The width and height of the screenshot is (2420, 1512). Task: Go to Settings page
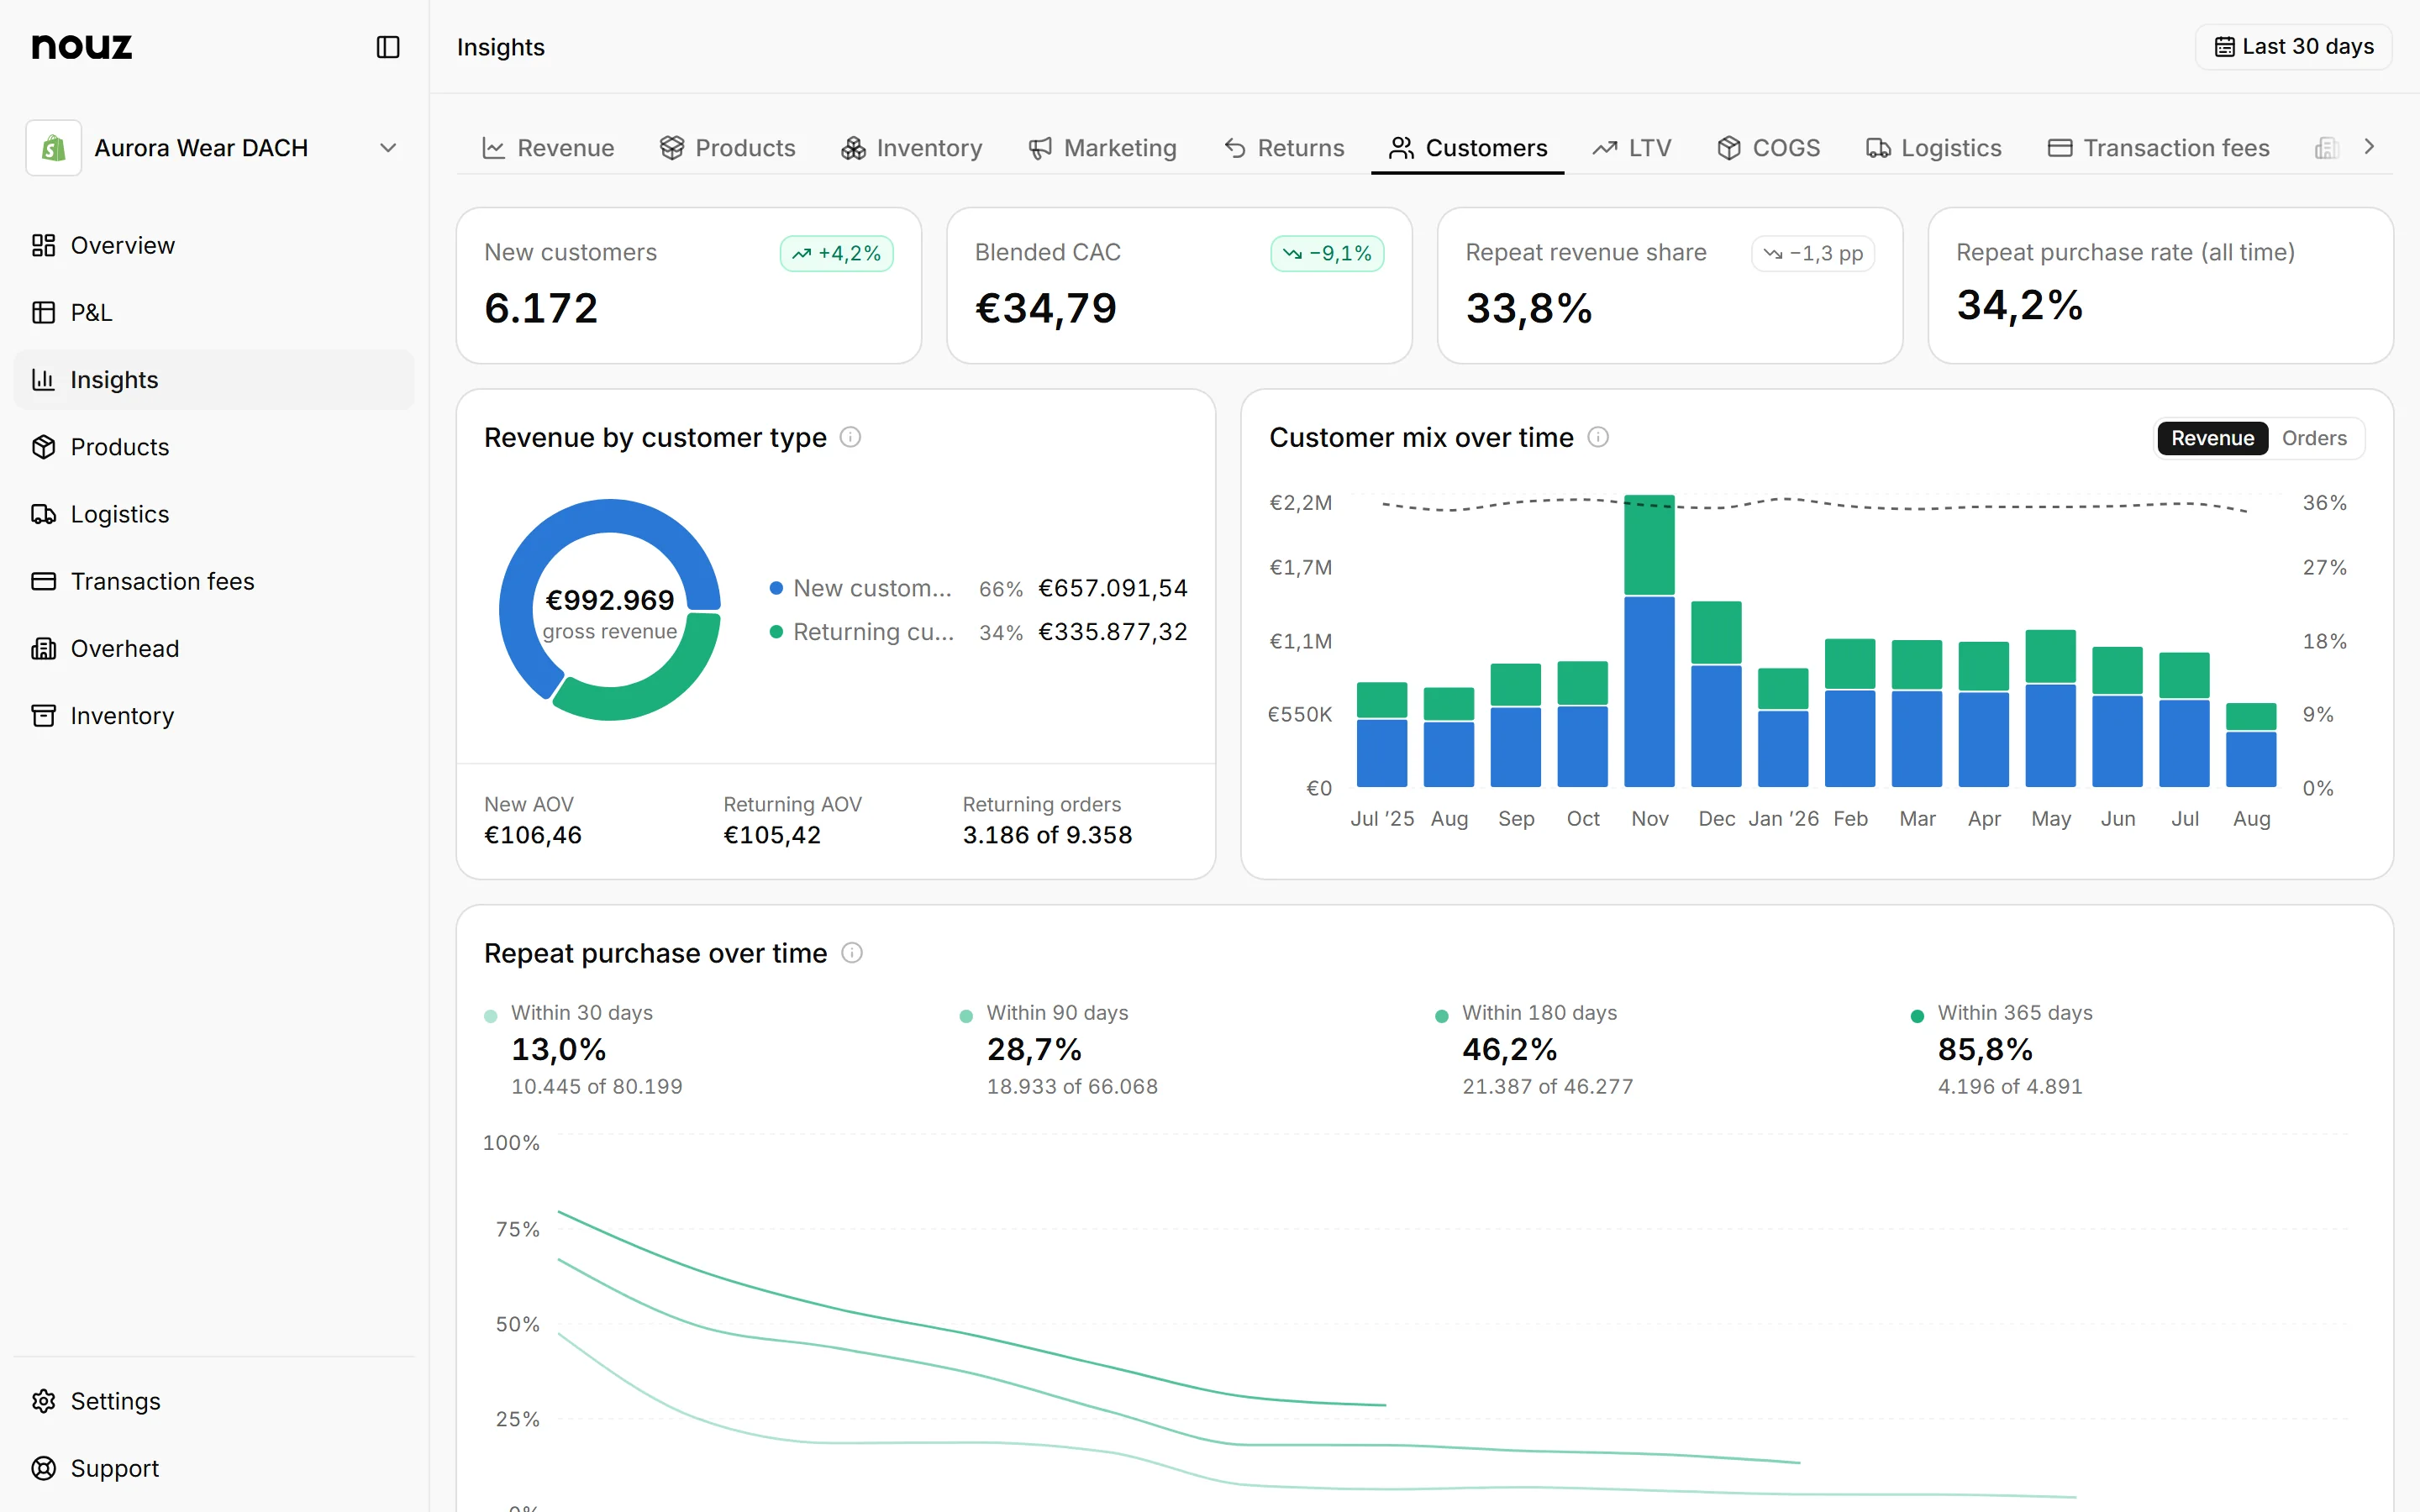pyautogui.click(x=214, y=1400)
